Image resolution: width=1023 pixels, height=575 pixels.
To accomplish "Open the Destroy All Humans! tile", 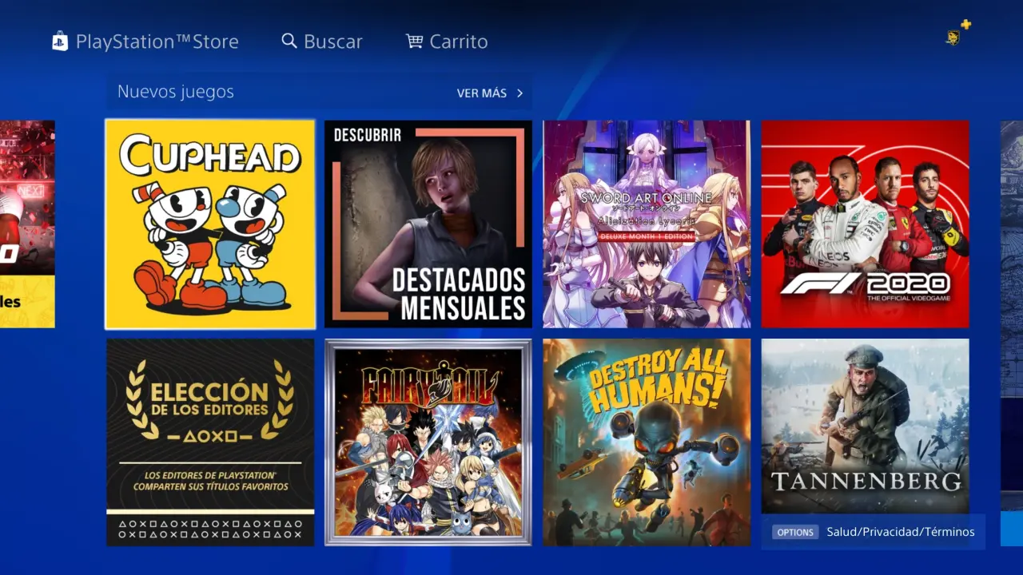I will tap(647, 442).
